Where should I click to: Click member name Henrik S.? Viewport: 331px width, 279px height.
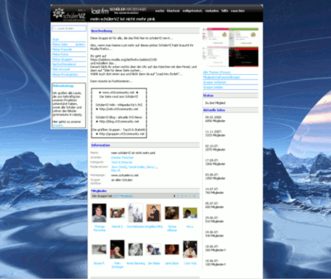coord(117,227)
